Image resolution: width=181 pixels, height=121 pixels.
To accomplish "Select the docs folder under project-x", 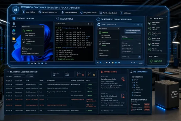I will coord(136,85).
